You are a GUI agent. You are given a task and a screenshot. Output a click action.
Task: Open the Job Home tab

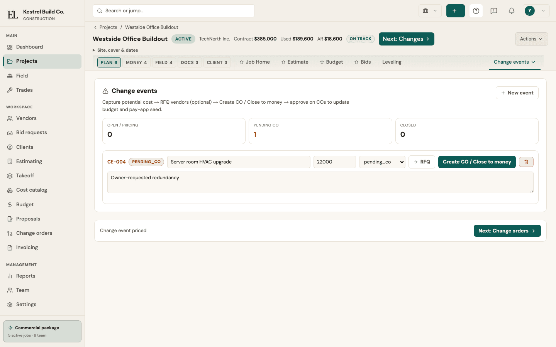[255, 62]
